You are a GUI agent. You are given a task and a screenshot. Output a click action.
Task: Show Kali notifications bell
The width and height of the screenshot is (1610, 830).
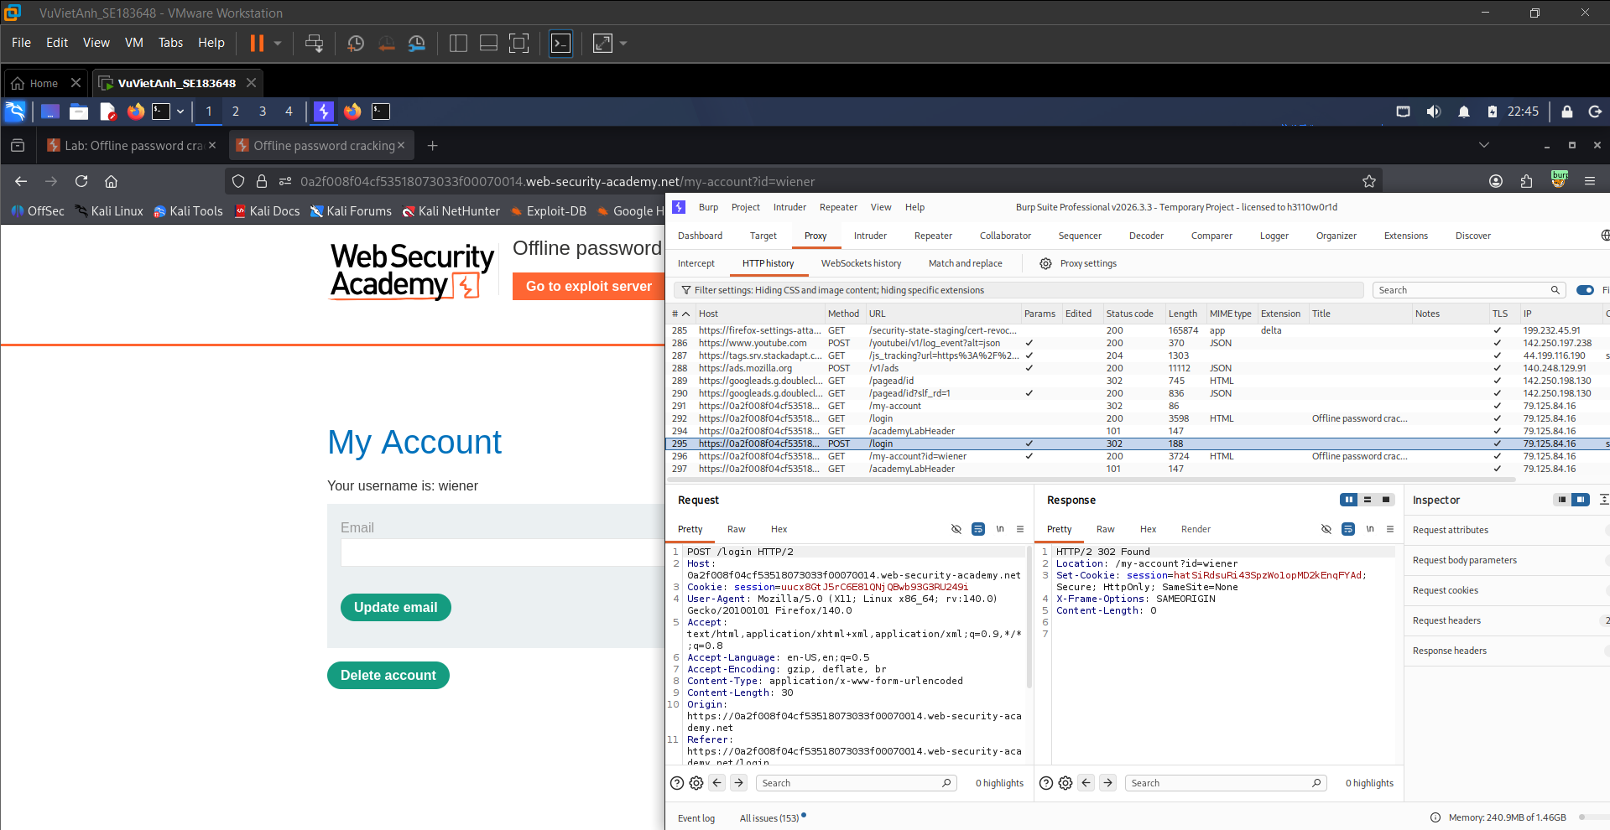point(1464,112)
